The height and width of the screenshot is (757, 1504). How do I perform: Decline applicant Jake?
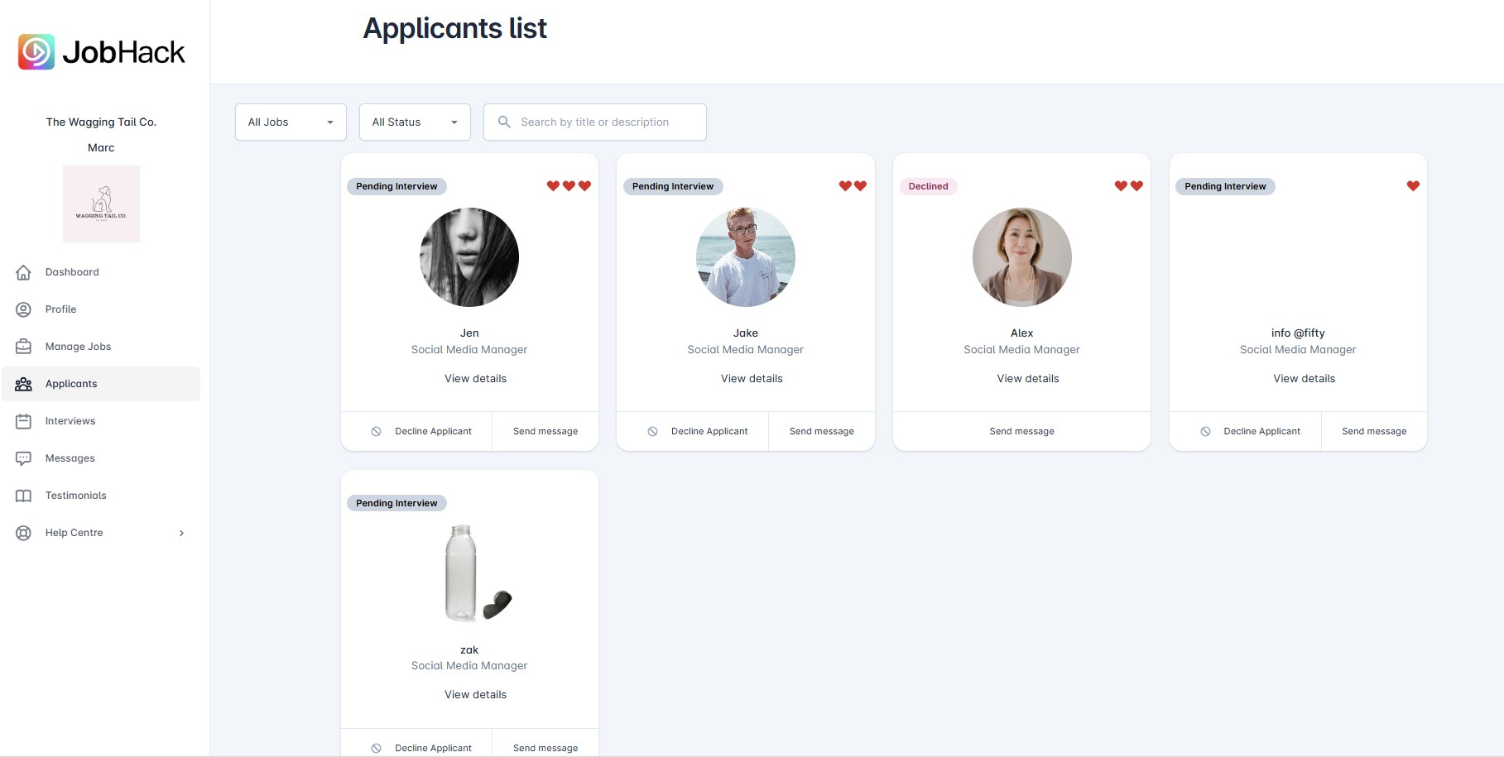709,431
